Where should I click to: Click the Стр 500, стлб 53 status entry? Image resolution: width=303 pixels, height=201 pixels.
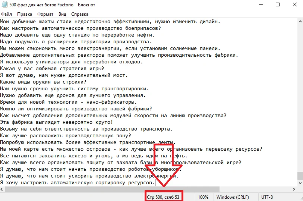tap(163, 197)
